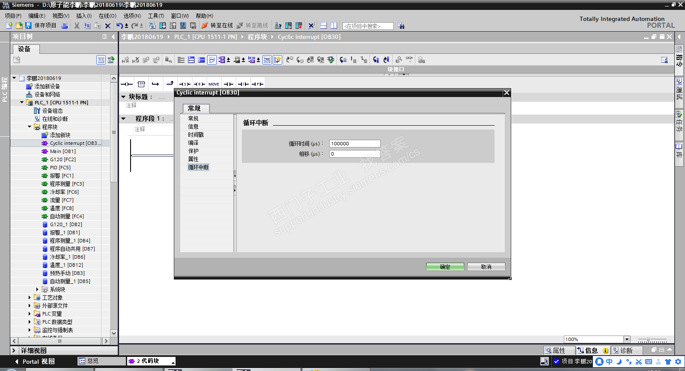Click the start CPU icon

289,26
